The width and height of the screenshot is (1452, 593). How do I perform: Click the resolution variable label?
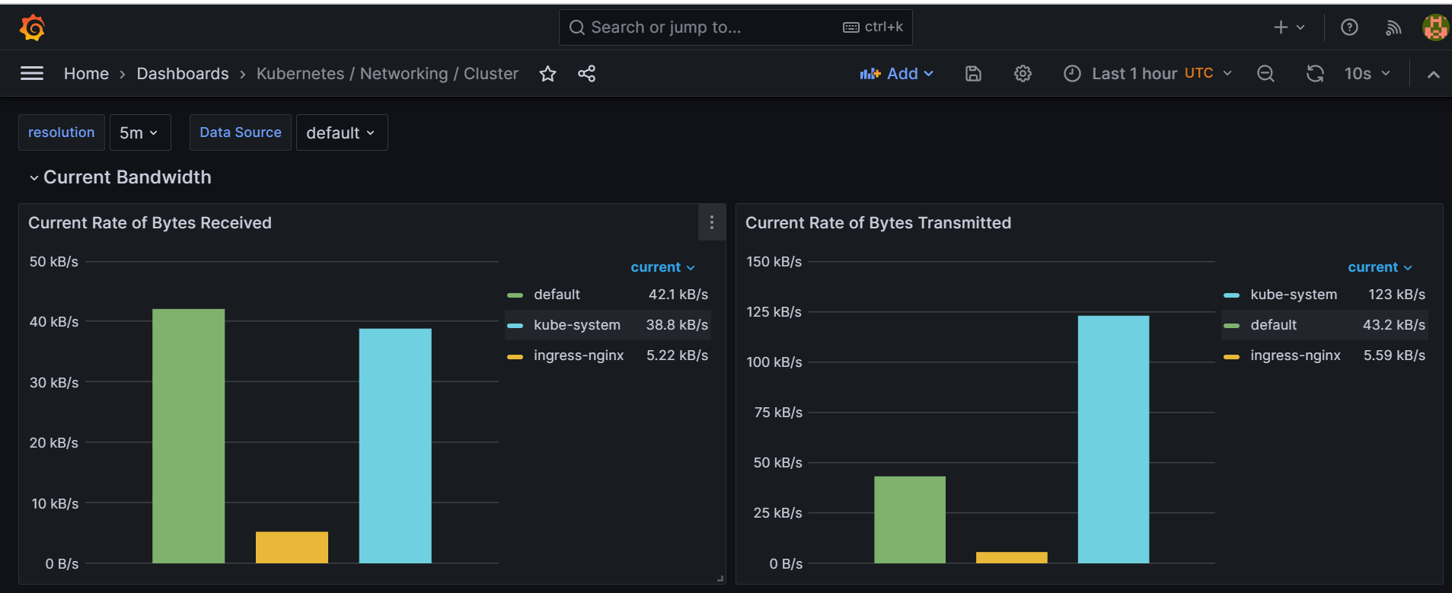click(x=62, y=132)
